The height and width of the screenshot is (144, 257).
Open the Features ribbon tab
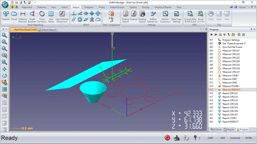pos(42,7)
